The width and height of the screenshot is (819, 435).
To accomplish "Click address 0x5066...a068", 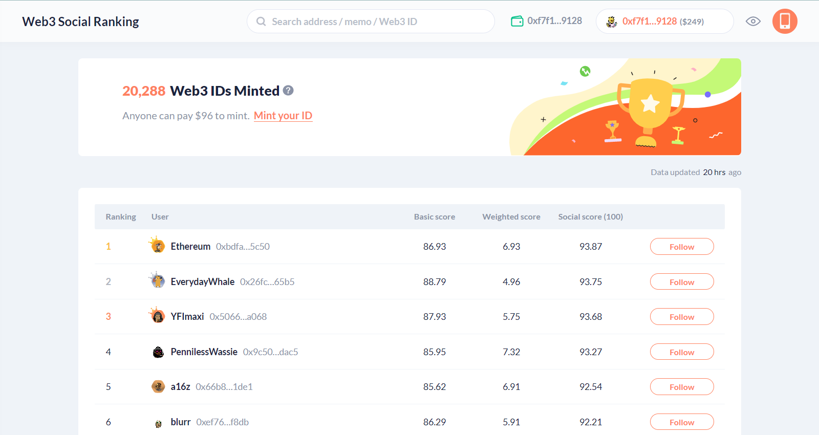I will pos(238,317).
